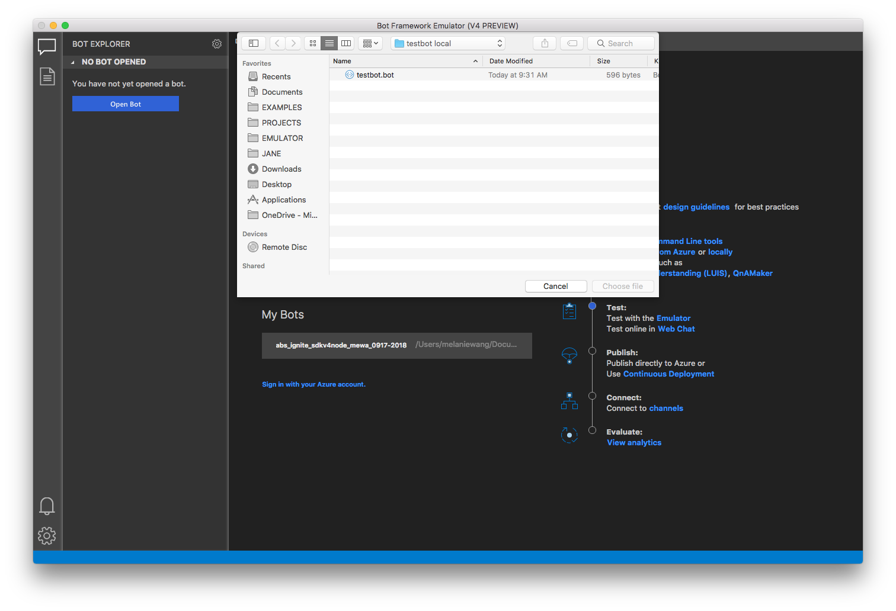The height and width of the screenshot is (611, 896).
Task: Select list view mode
Action: tap(329, 43)
